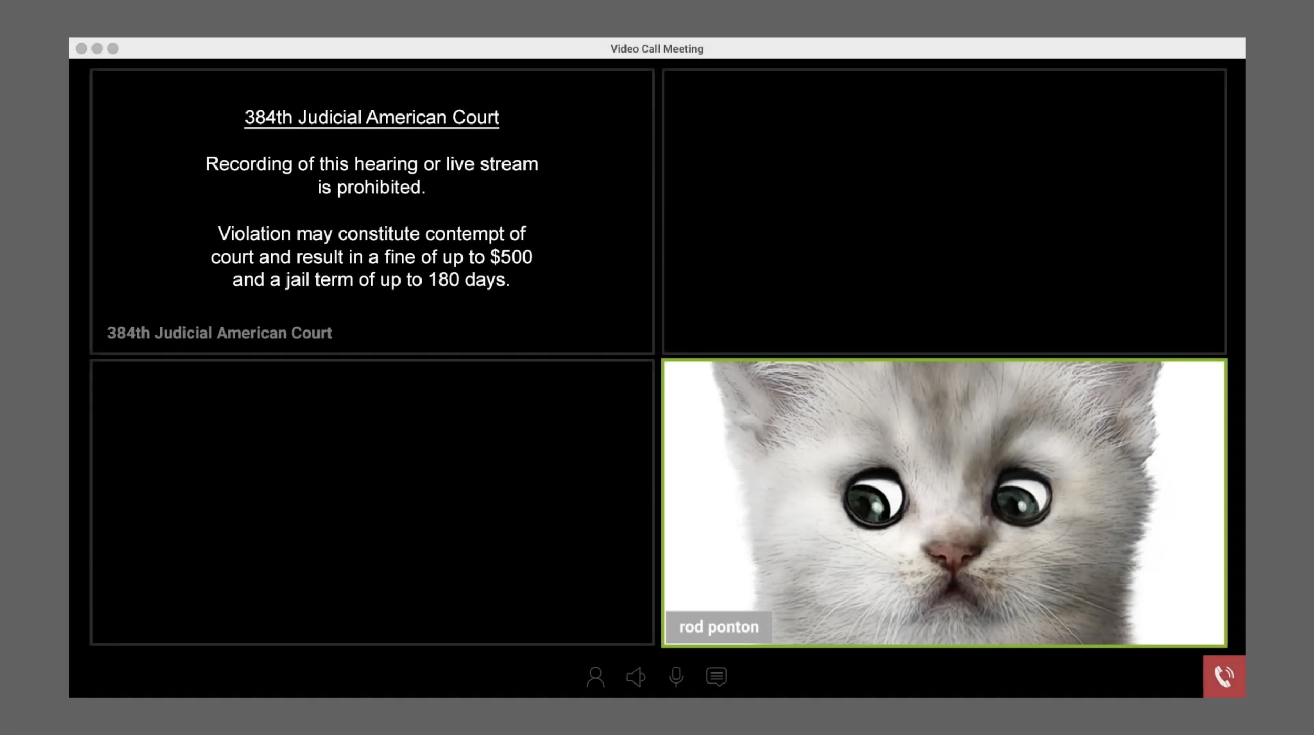Click the "Video Call Meeting" window title
The image size is (1314, 735).
click(656, 48)
